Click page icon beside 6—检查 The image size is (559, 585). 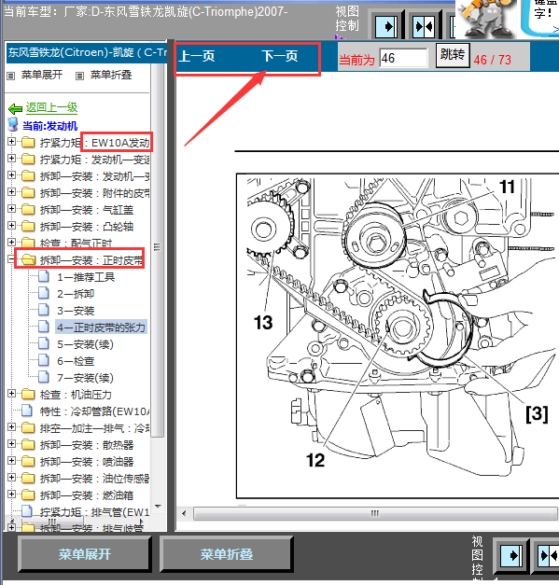[x=44, y=360]
